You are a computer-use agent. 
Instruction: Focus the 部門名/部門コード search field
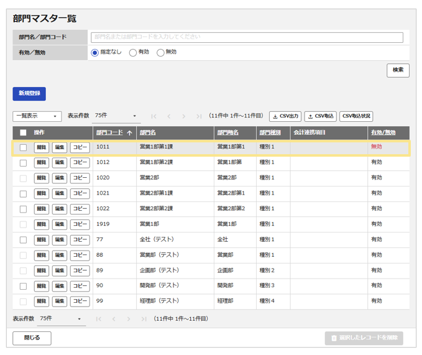coord(247,37)
